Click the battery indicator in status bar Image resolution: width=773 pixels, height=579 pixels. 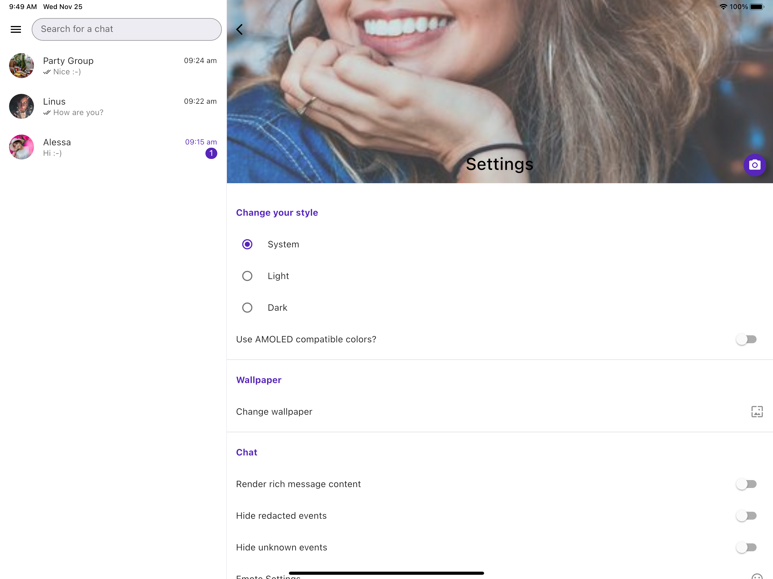(x=757, y=7)
